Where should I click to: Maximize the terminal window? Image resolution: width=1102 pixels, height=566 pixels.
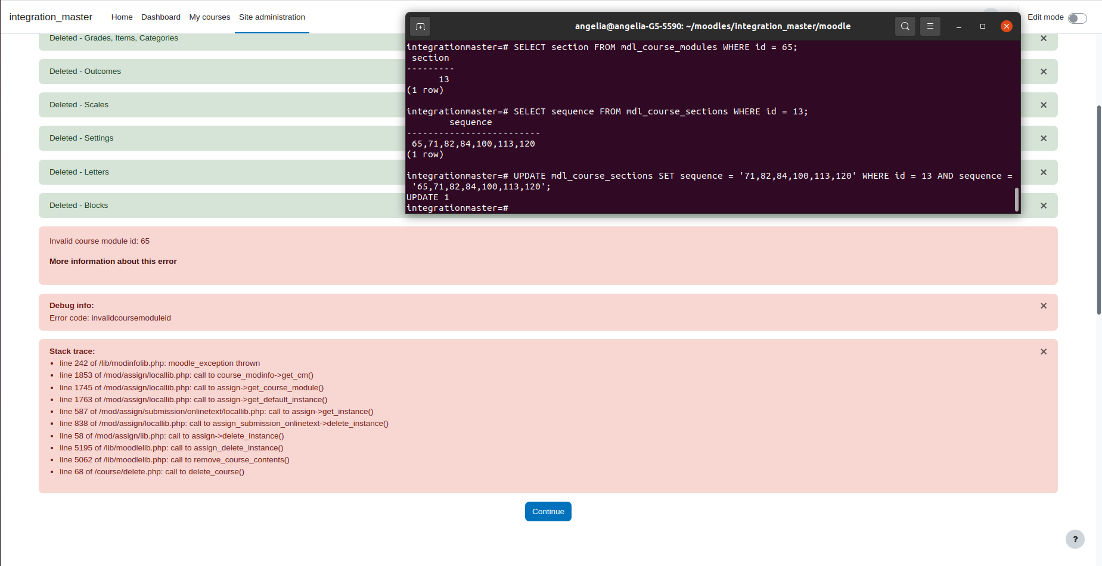pyautogui.click(x=983, y=26)
